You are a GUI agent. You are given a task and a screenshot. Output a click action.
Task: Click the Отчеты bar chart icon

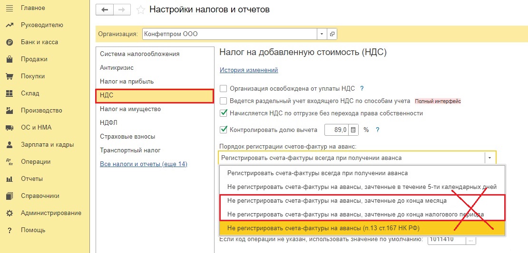10,179
